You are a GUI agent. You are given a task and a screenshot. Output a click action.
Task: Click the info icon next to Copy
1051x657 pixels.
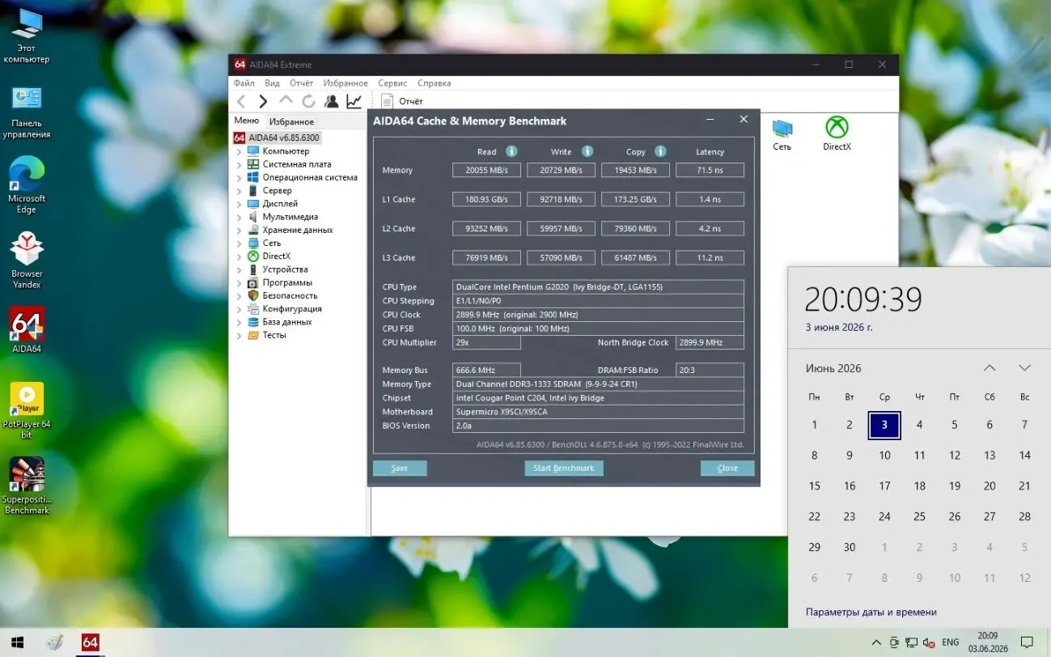pyautogui.click(x=660, y=151)
